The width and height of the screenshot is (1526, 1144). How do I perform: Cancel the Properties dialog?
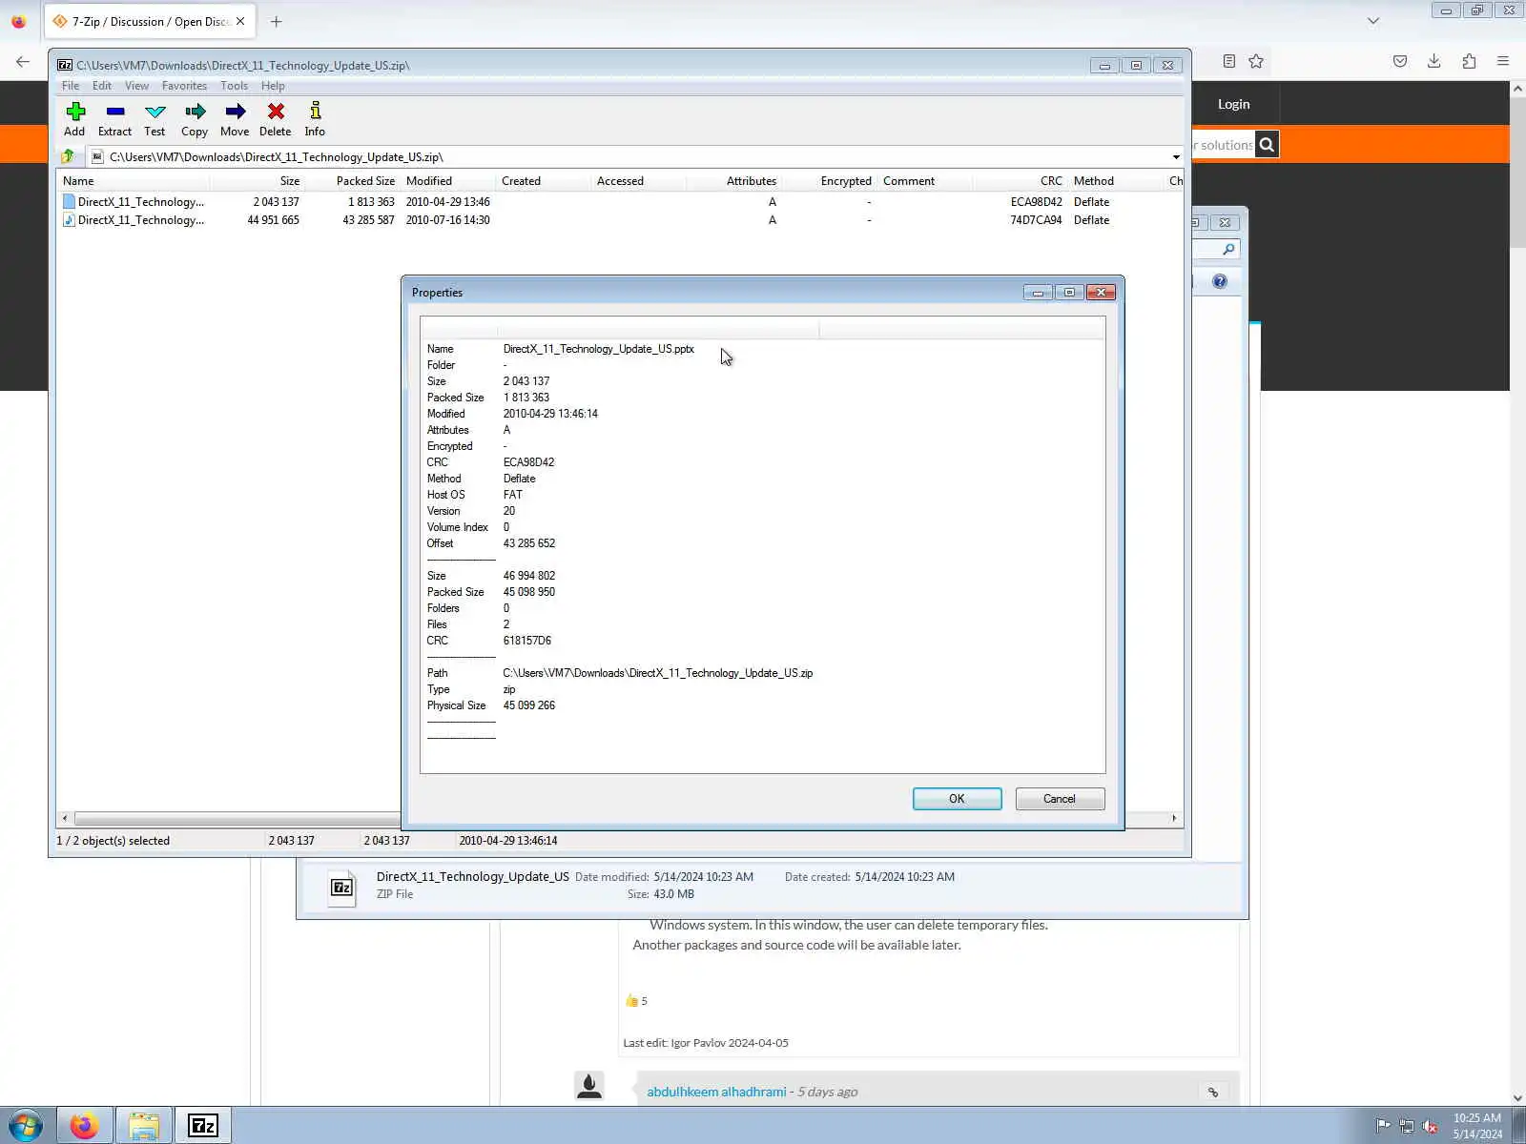[1060, 799]
